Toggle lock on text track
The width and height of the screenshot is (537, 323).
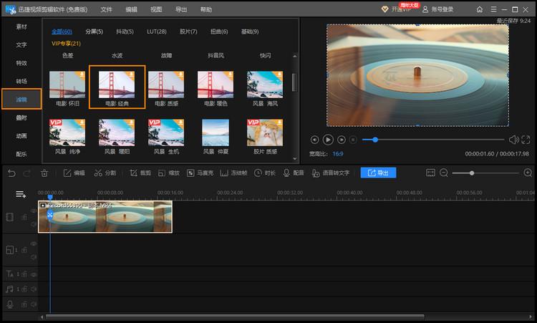pyautogui.click(x=24, y=274)
